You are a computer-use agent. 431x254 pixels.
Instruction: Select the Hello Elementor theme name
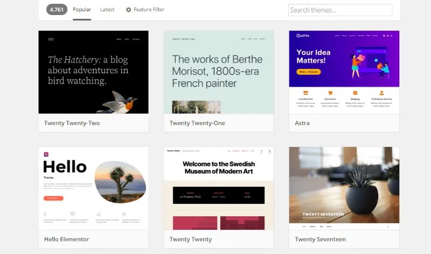pyautogui.click(x=66, y=239)
